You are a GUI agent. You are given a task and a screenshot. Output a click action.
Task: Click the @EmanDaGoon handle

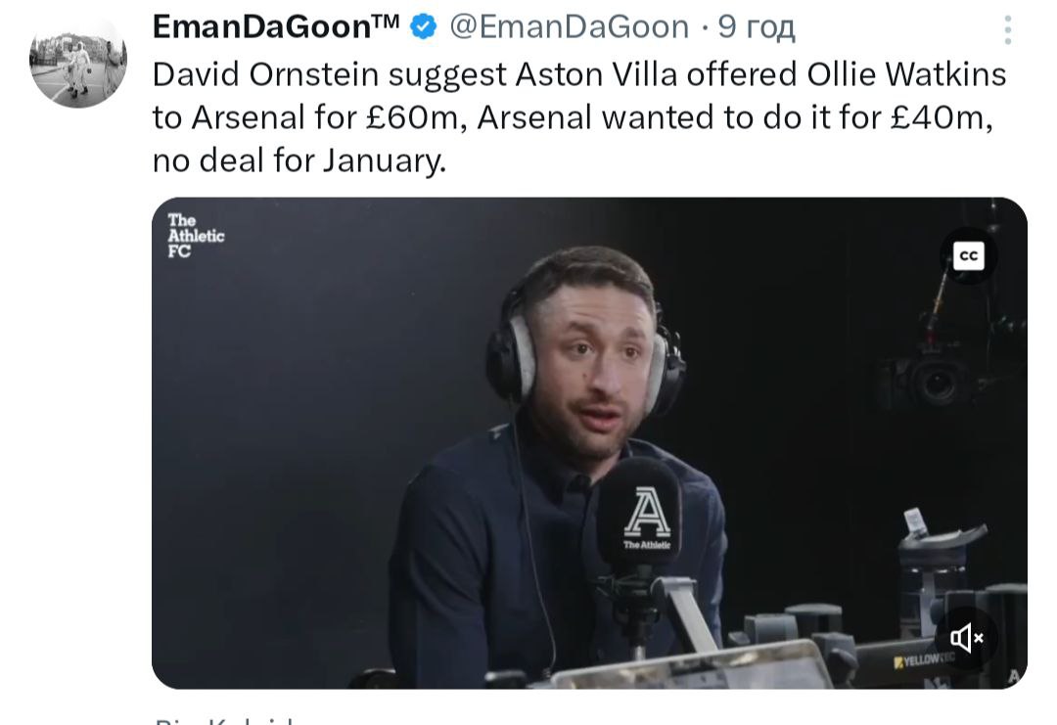[x=569, y=27]
